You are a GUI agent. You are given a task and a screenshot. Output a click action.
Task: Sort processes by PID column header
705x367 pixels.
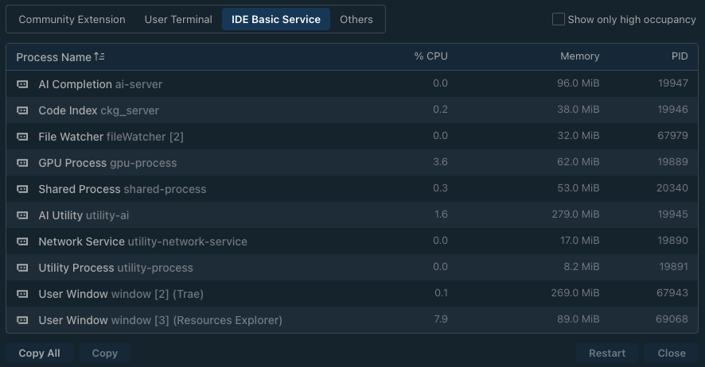coord(679,56)
